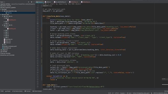Click the exec_date parameter in the function definition
Image resolution: width=168 pixels, height=94 pixels.
(65, 16)
